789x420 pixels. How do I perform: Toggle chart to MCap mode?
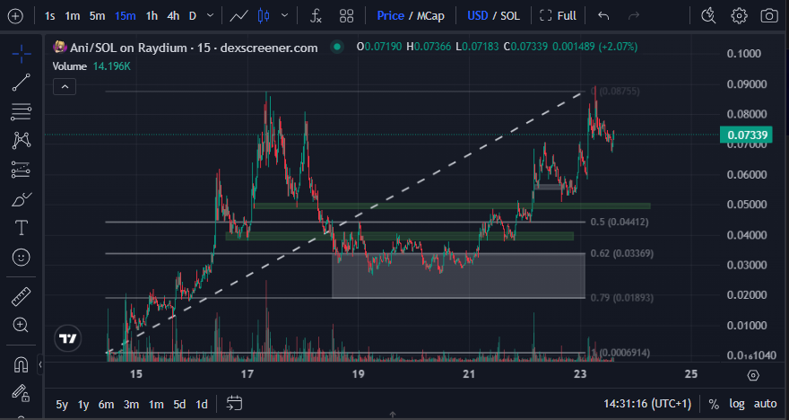430,16
